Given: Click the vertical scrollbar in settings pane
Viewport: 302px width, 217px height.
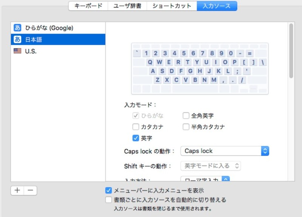Looking at the screenshot, I should point(291,51).
